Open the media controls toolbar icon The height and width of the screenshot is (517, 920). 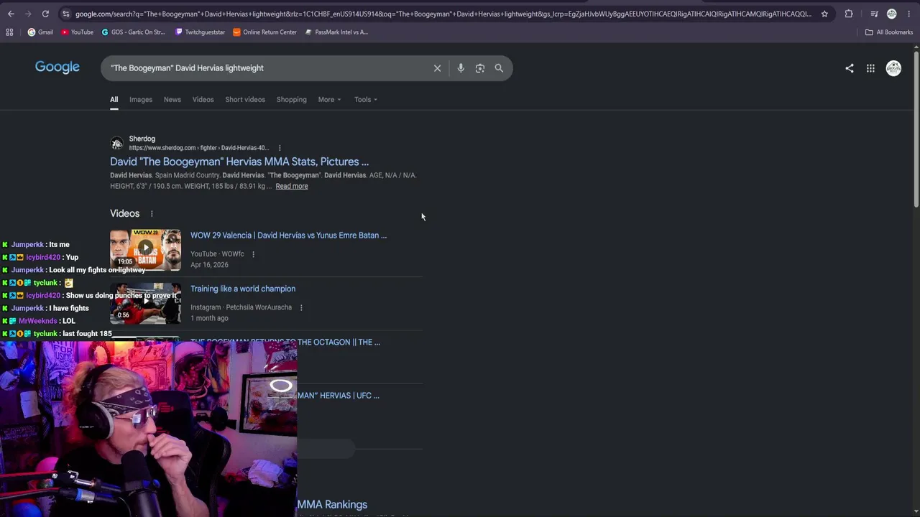point(874,14)
